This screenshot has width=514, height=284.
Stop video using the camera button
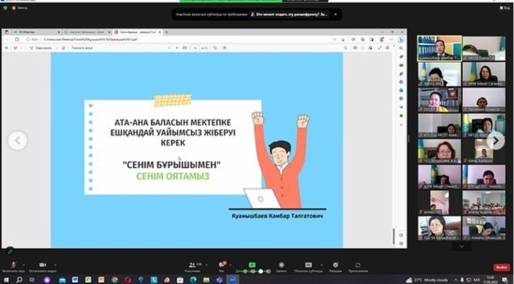[x=43, y=265]
